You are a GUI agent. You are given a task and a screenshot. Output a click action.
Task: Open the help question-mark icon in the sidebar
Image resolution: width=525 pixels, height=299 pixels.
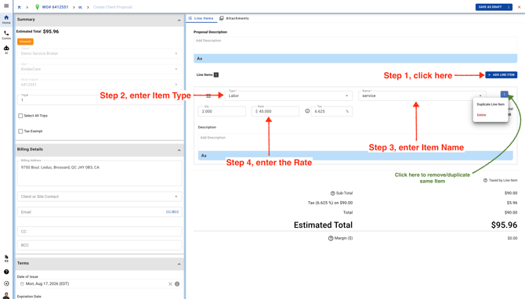pos(6,272)
